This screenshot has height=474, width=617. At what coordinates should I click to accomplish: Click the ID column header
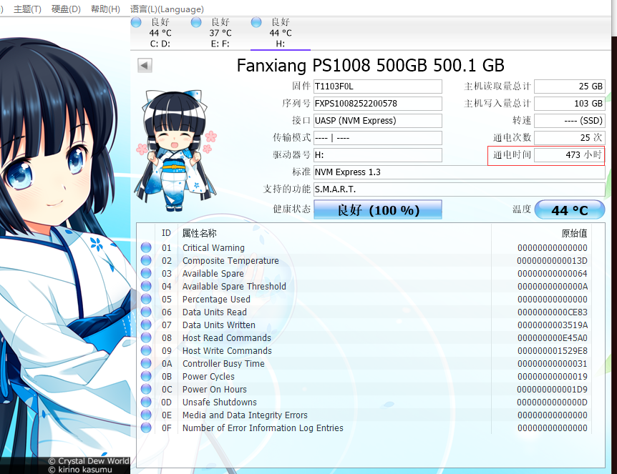[x=167, y=233]
